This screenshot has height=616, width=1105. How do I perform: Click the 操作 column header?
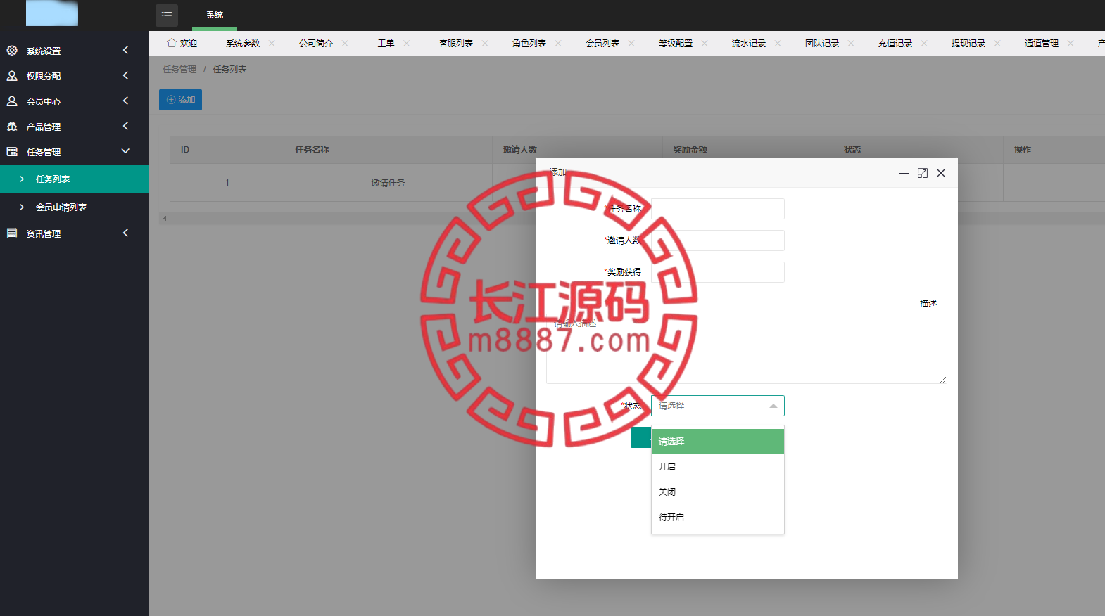click(1054, 150)
